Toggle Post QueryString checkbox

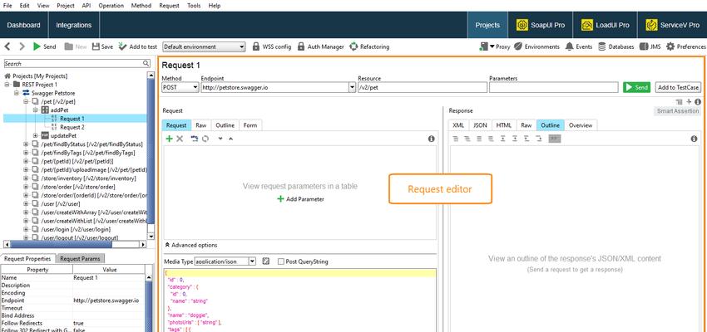coord(281,261)
